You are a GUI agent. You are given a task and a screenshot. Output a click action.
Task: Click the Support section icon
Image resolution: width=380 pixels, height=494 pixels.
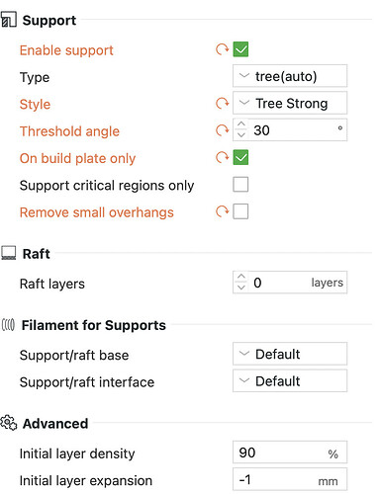tap(9, 20)
